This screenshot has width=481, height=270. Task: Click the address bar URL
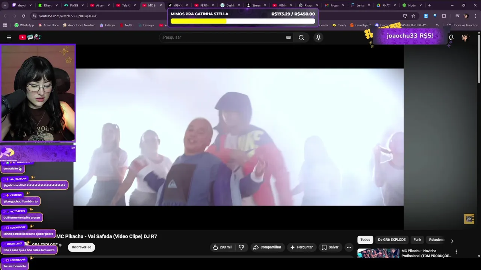pyautogui.click(x=68, y=16)
